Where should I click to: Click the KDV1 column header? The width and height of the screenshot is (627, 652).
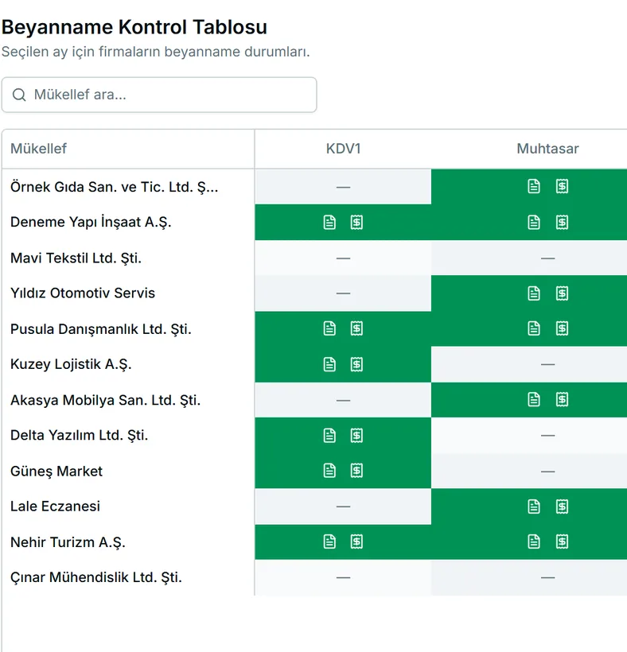click(x=343, y=149)
